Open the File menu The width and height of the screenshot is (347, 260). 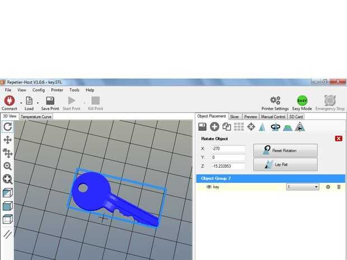(8, 90)
